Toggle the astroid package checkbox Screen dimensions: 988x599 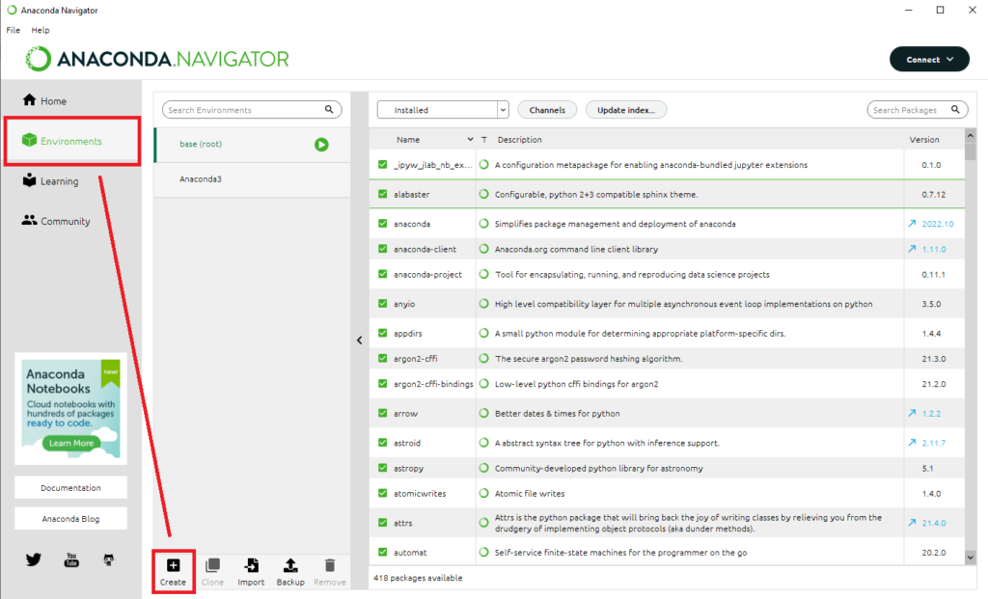coord(382,443)
